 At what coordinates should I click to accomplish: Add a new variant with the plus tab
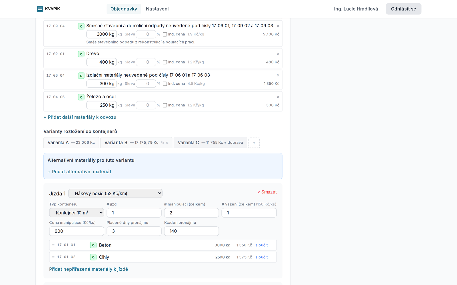coord(254,142)
